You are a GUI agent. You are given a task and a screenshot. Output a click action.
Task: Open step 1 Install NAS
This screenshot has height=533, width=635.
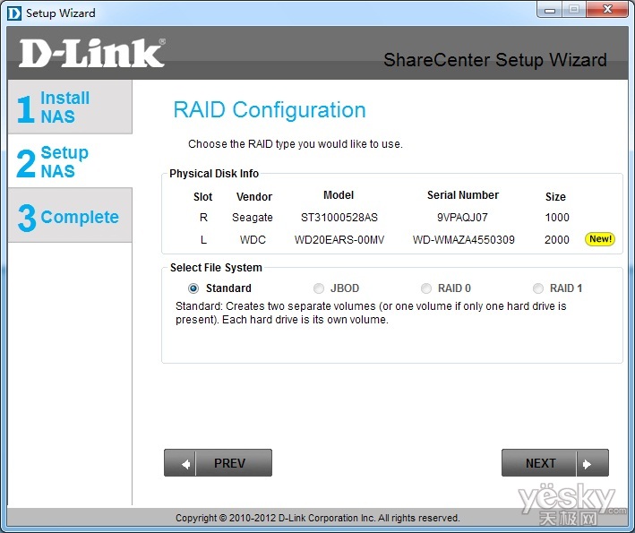[x=70, y=107]
